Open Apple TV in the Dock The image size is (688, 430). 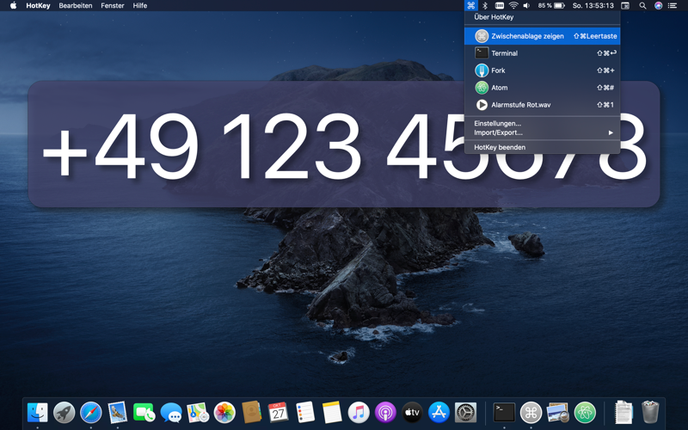[412, 413]
